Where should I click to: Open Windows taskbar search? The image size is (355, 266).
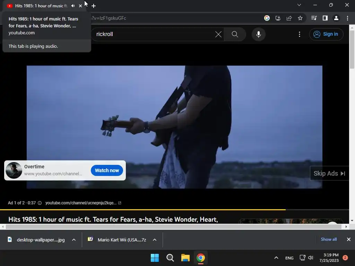(x=170, y=258)
